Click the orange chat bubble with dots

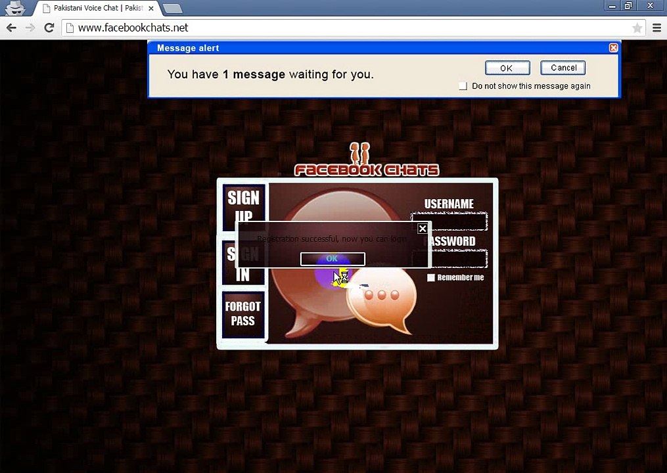(381, 300)
